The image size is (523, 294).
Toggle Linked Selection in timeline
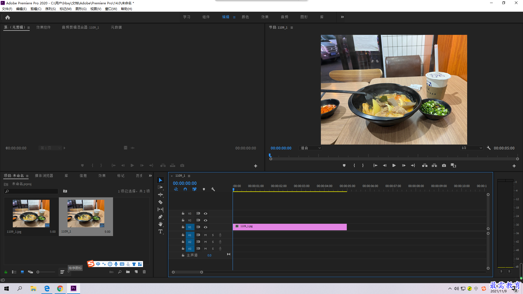pyautogui.click(x=194, y=189)
